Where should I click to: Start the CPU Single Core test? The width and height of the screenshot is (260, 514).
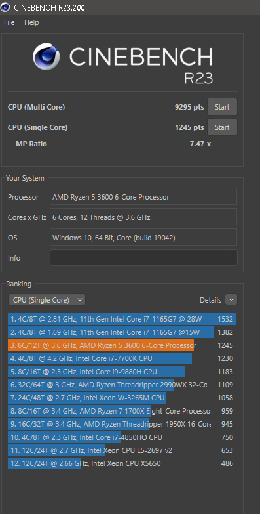(222, 127)
